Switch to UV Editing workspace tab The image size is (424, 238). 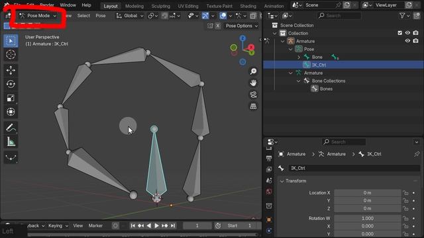click(188, 6)
